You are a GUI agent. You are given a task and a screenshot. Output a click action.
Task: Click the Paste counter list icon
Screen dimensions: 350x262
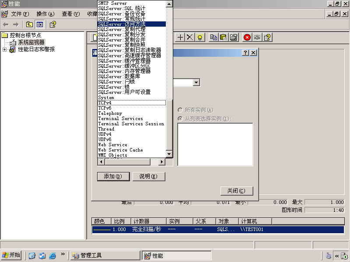223,38
